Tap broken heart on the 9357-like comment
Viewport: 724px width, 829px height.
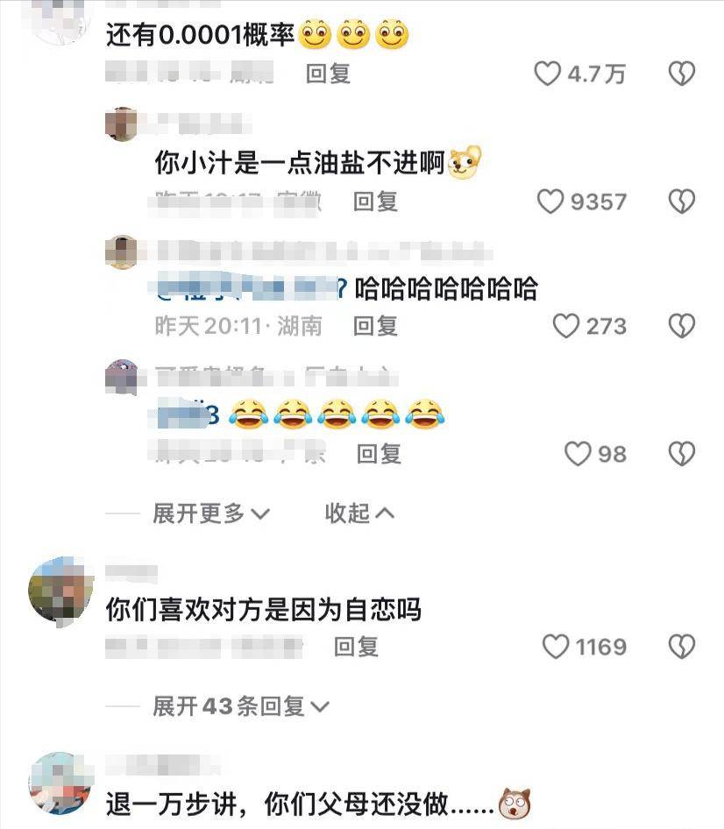pyautogui.click(x=682, y=202)
